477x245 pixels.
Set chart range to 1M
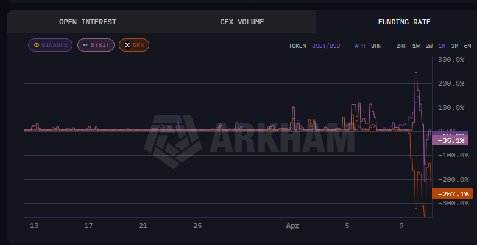click(442, 46)
